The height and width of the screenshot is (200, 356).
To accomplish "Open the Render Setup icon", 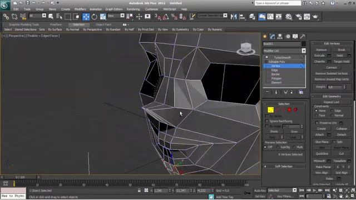I will coord(298,17).
